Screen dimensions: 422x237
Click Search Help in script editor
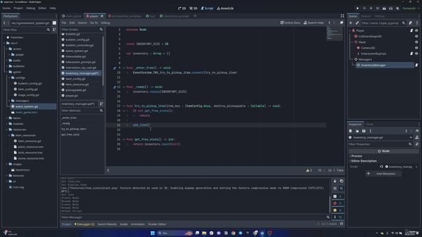(314, 23)
